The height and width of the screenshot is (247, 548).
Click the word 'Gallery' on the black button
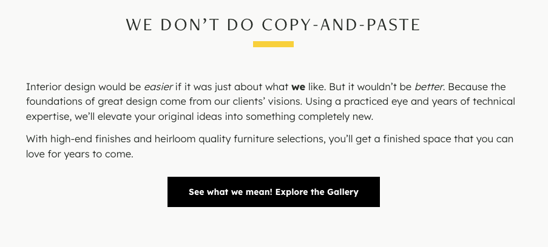[343, 193]
